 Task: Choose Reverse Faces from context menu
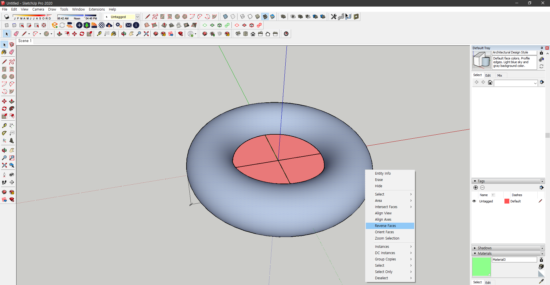pyautogui.click(x=390, y=226)
